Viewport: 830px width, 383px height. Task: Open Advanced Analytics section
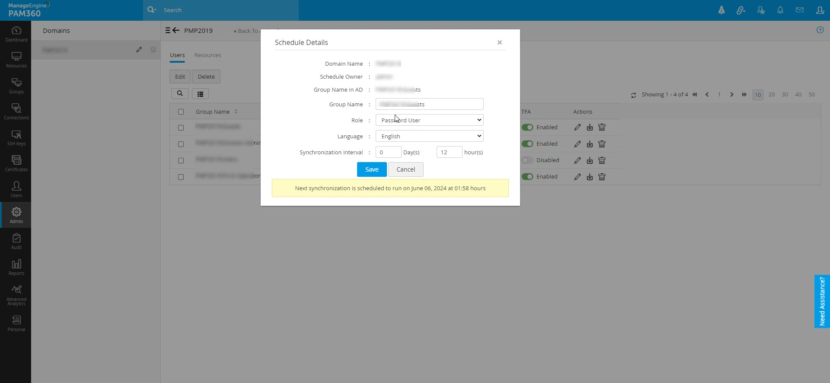16,295
